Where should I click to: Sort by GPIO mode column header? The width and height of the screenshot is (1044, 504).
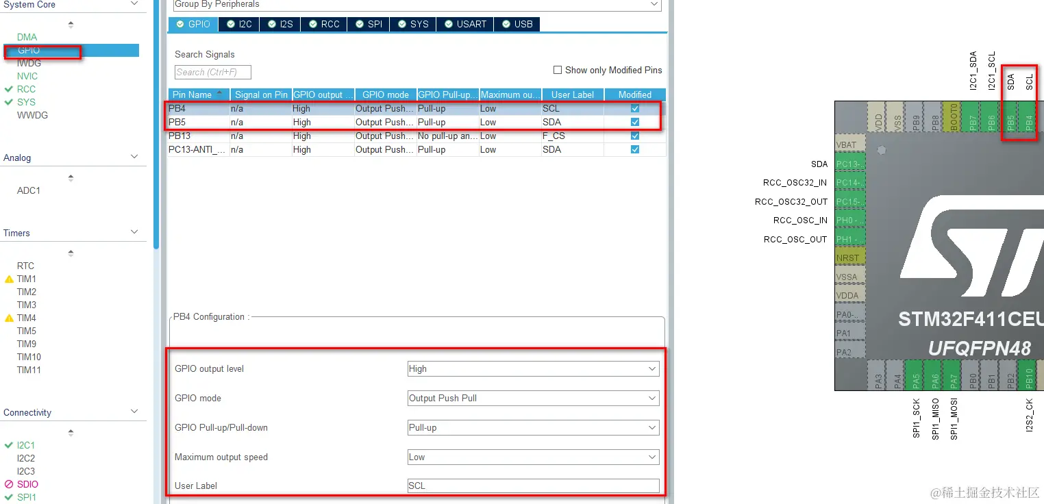tap(386, 94)
